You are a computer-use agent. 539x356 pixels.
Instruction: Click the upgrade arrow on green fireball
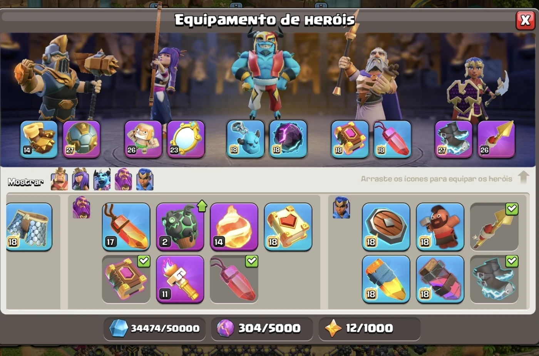tap(202, 207)
